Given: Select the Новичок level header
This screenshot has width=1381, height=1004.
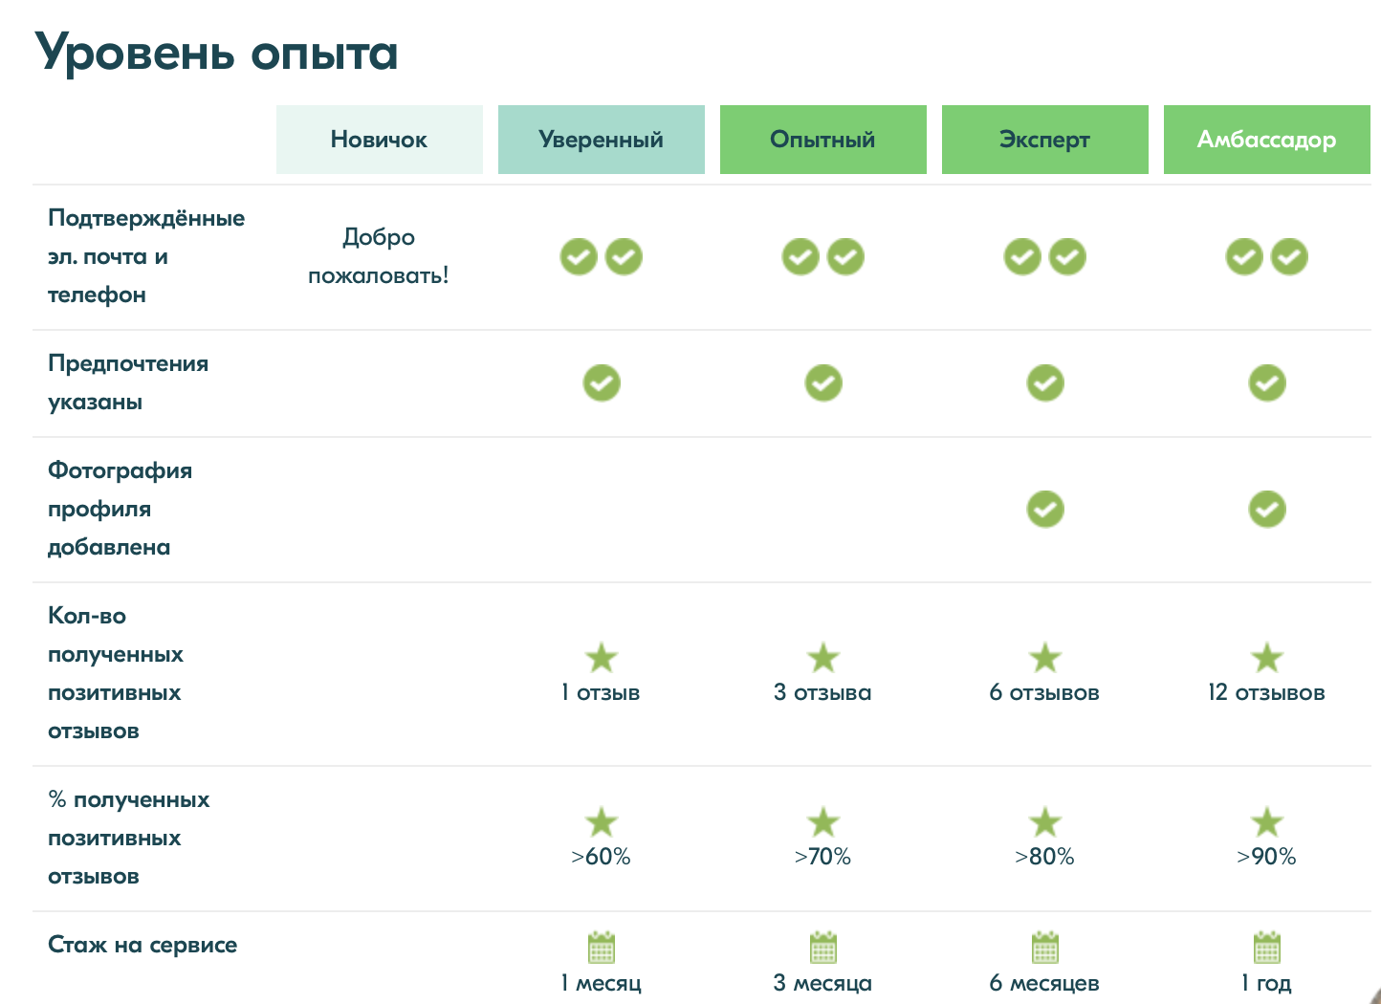Looking at the screenshot, I should tap(380, 140).
